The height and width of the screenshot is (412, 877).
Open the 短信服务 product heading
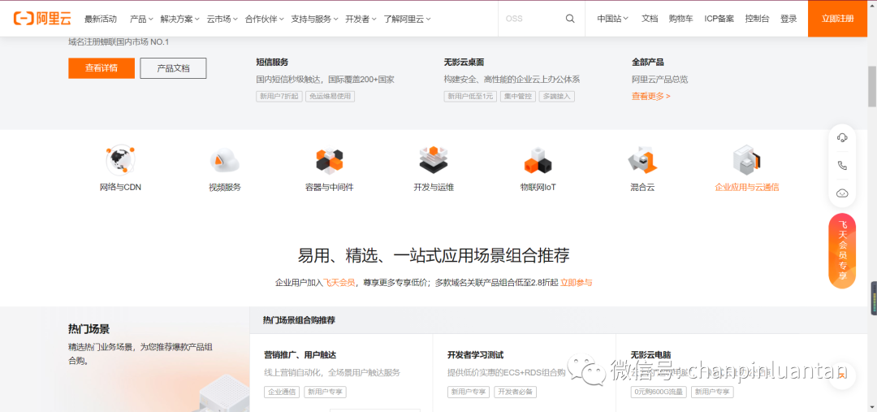pyautogui.click(x=272, y=62)
